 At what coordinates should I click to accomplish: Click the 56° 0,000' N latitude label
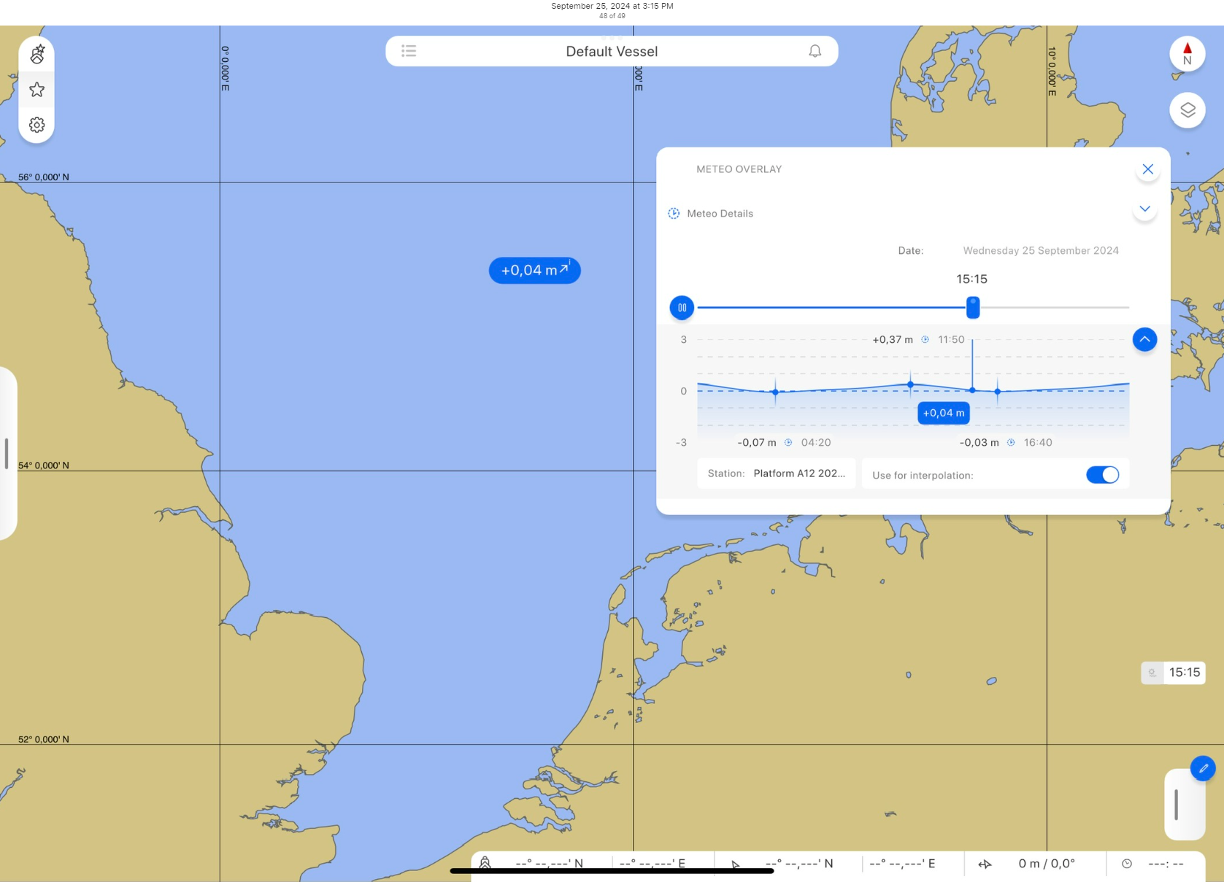click(44, 177)
